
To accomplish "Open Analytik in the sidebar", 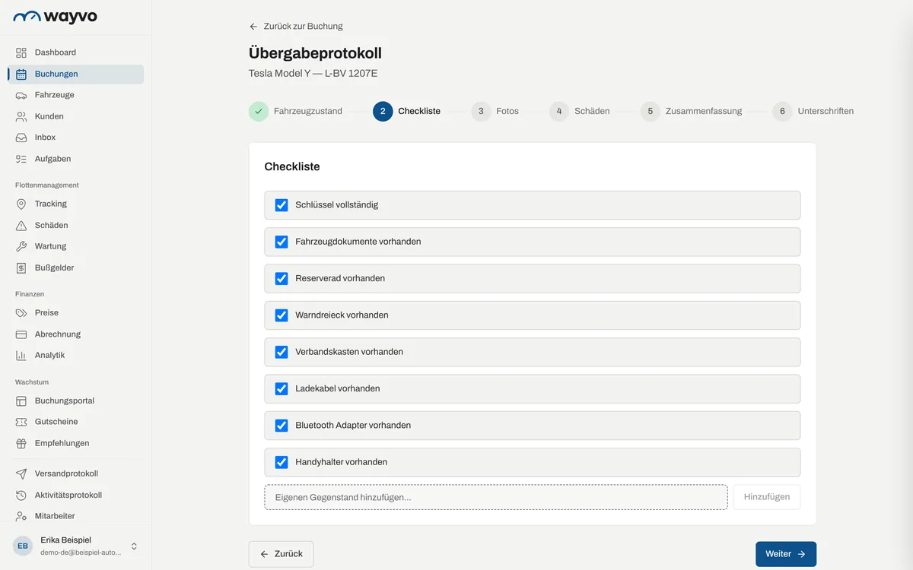I will 75,355.
